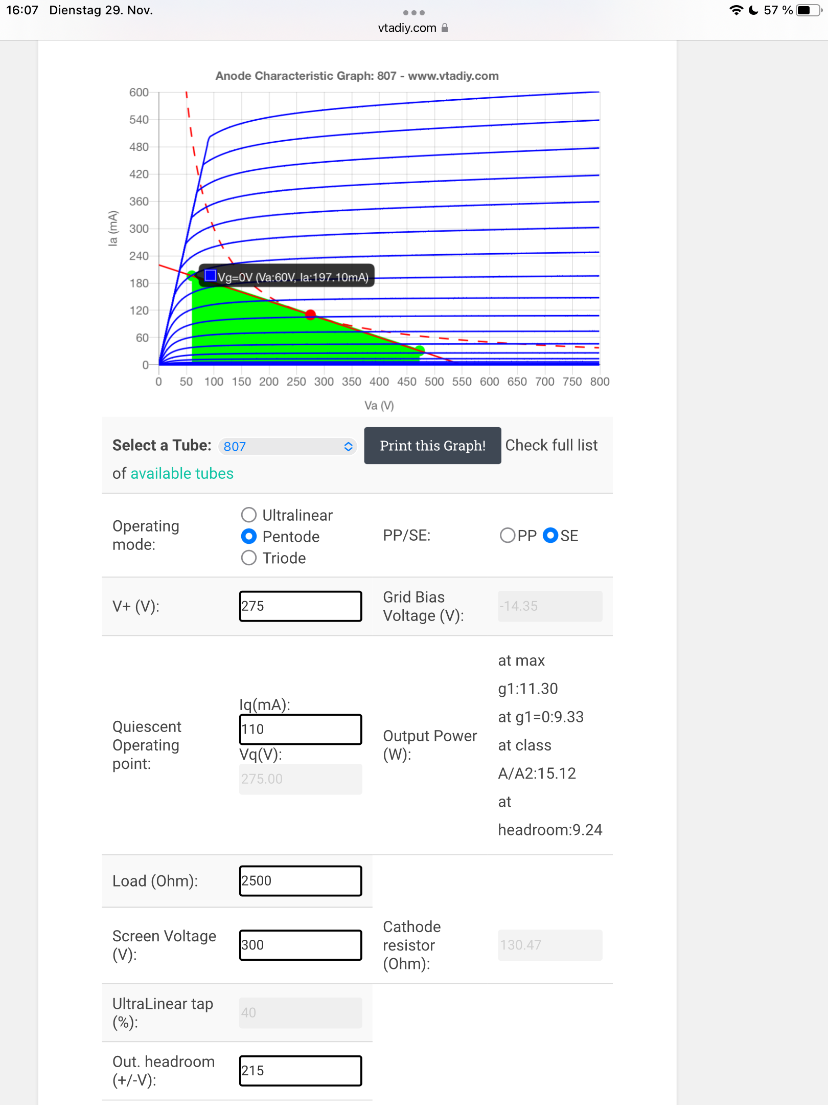Tap the vtadiy.com address bar
The image size is (828, 1105).
pyautogui.click(x=407, y=28)
